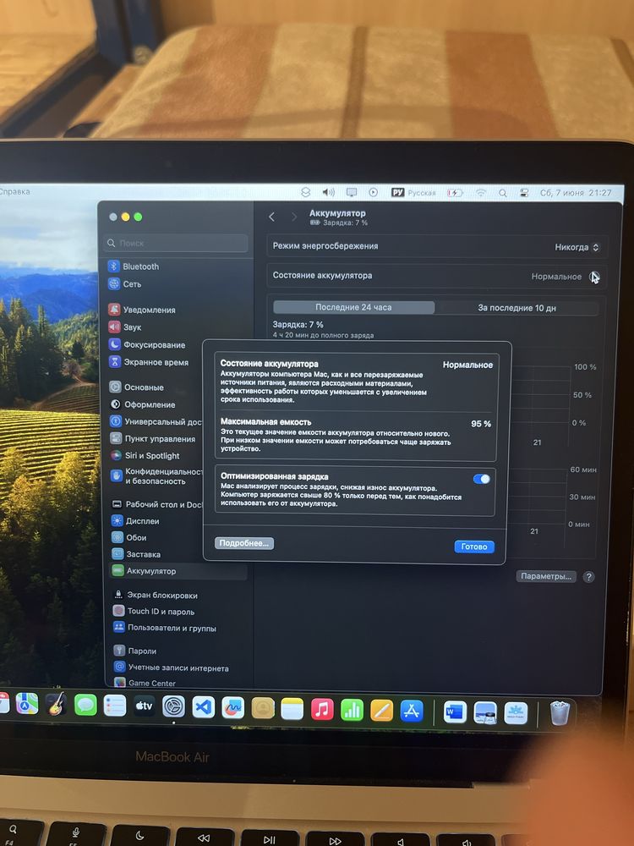Open Numbers from the Dock
Screen dimensions: 634x846
click(x=352, y=710)
